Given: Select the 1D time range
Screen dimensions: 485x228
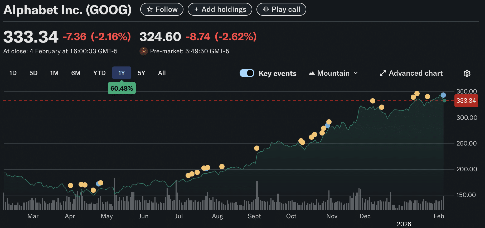Looking at the screenshot, I should [x=13, y=73].
